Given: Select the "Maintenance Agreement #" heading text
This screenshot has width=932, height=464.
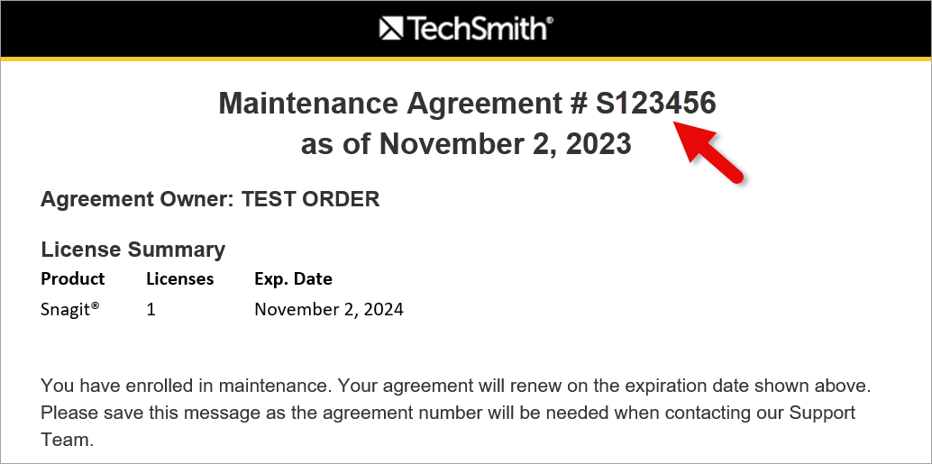Looking at the screenshot, I should coord(403,104).
